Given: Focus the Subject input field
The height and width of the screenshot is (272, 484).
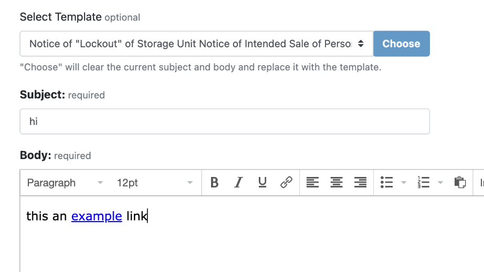Looking at the screenshot, I should (x=225, y=121).
